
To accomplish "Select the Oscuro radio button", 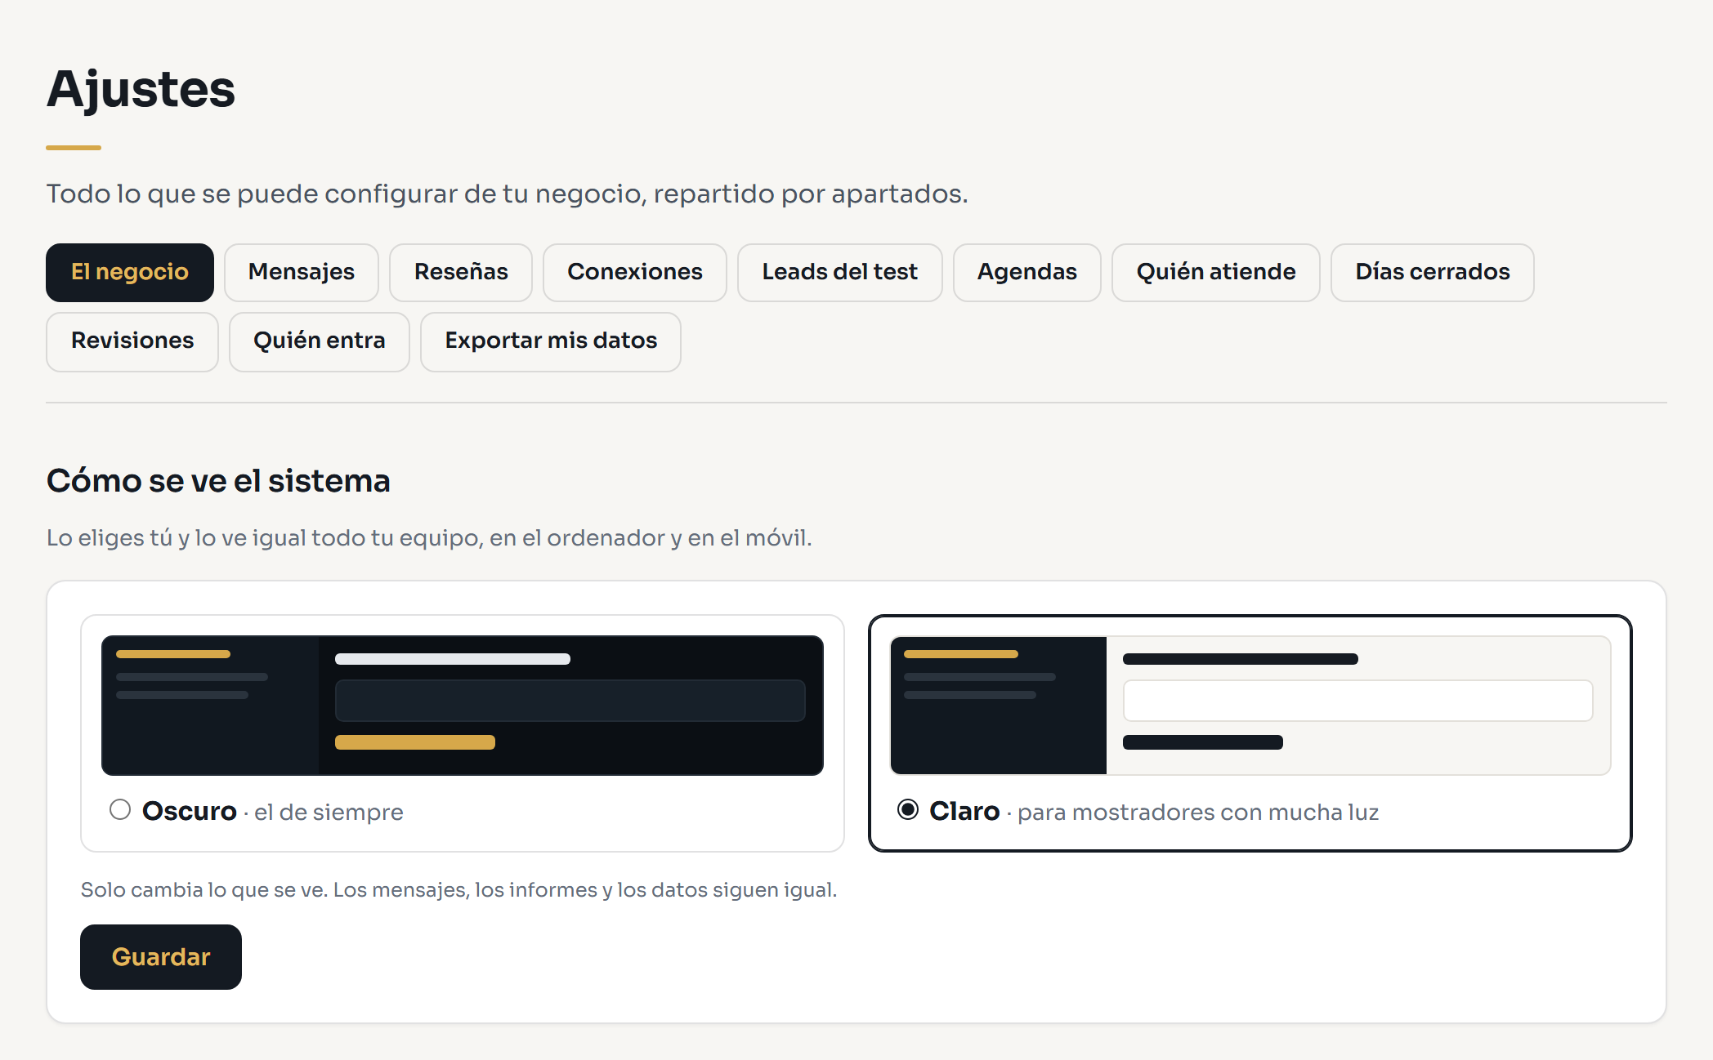I will [120, 809].
